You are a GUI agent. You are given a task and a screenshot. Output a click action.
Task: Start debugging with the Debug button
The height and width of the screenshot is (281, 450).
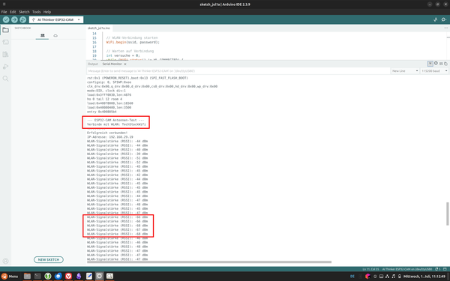click(23, 19)
